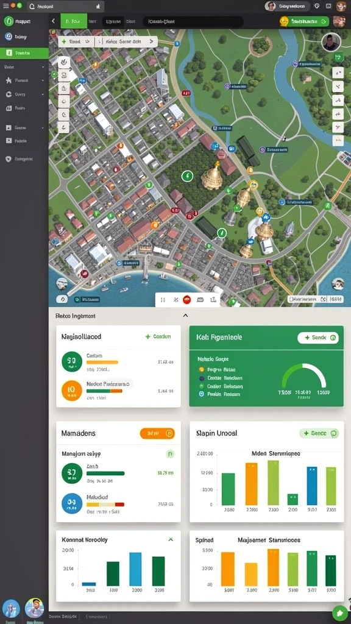Expand the sidebar item with the refresh icon
The image size is (351, 624).
43,94
